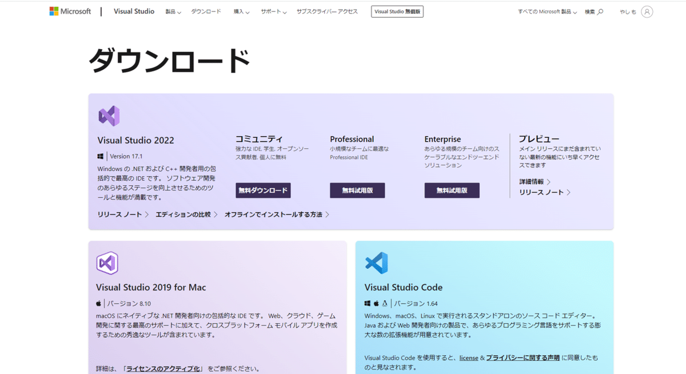Click the バージョン 1.64 text
The height and width of the screenshot is (374, 686).
[416, 304]
